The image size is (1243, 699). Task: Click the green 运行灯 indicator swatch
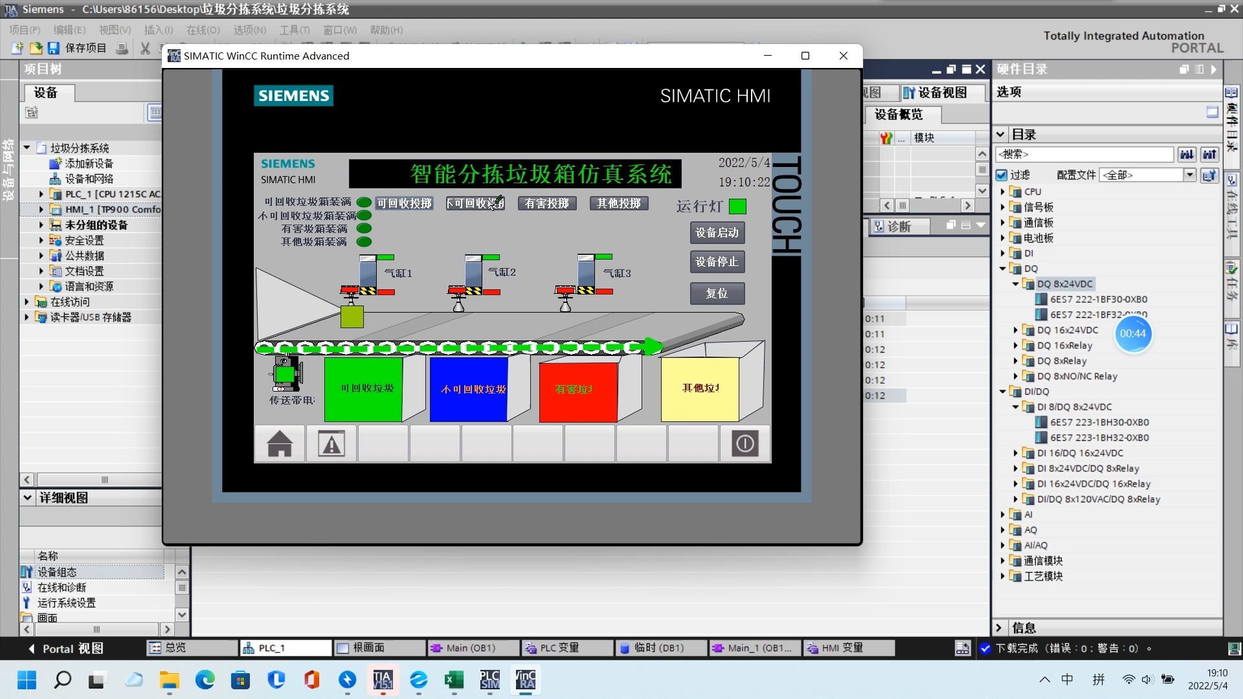pyautogui.click(x=737, y=206)
